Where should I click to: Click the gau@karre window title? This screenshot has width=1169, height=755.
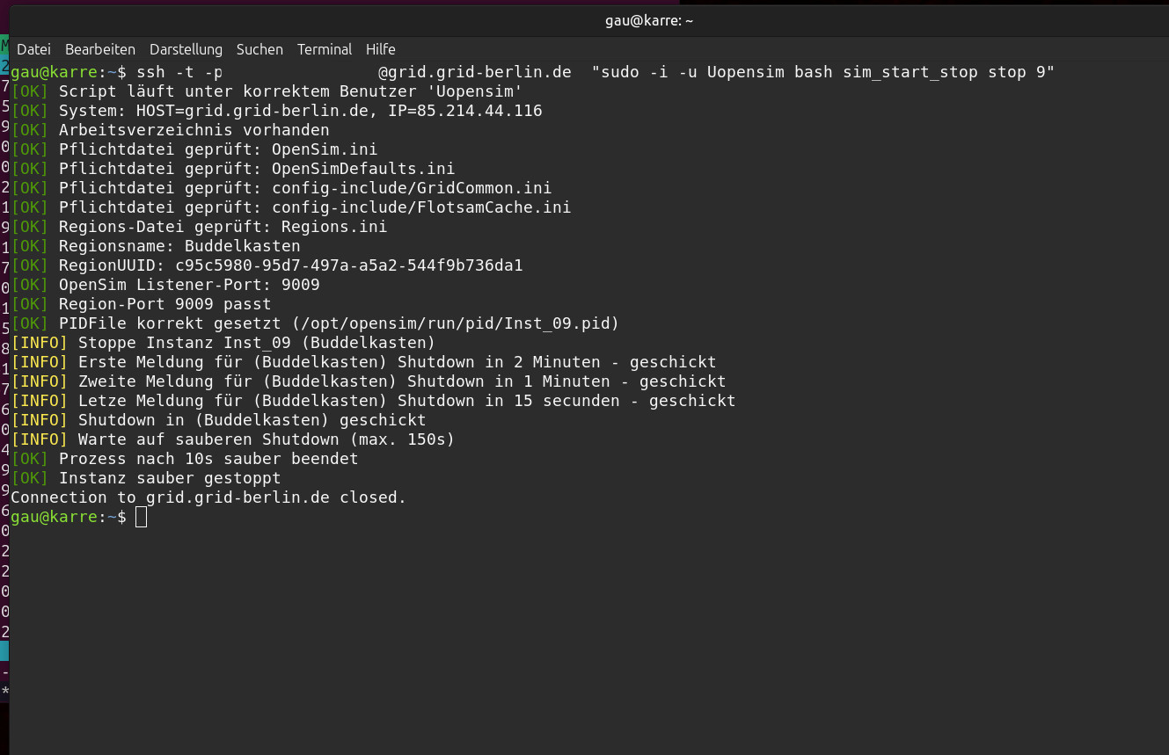click(x=649, y=20)
